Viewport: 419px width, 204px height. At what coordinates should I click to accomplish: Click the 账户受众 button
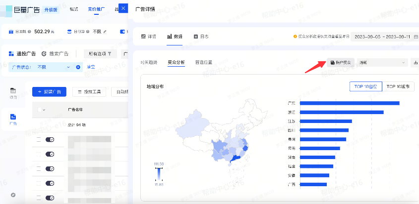coord(341,63)
